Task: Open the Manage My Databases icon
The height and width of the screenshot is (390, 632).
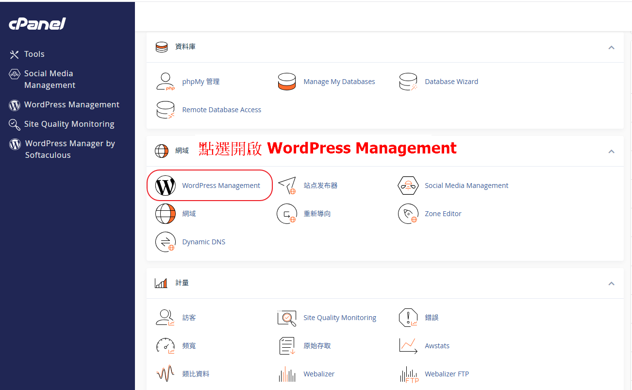Action: pos(286,82)
